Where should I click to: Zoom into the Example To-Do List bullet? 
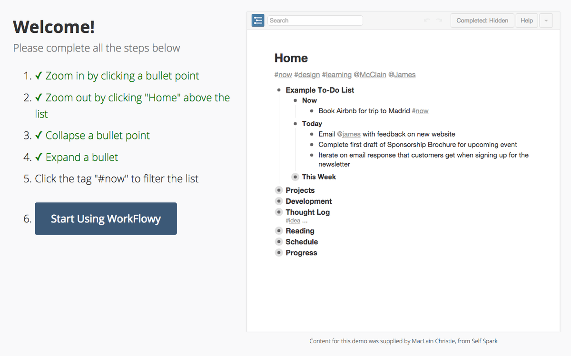(x=279, y=90)
